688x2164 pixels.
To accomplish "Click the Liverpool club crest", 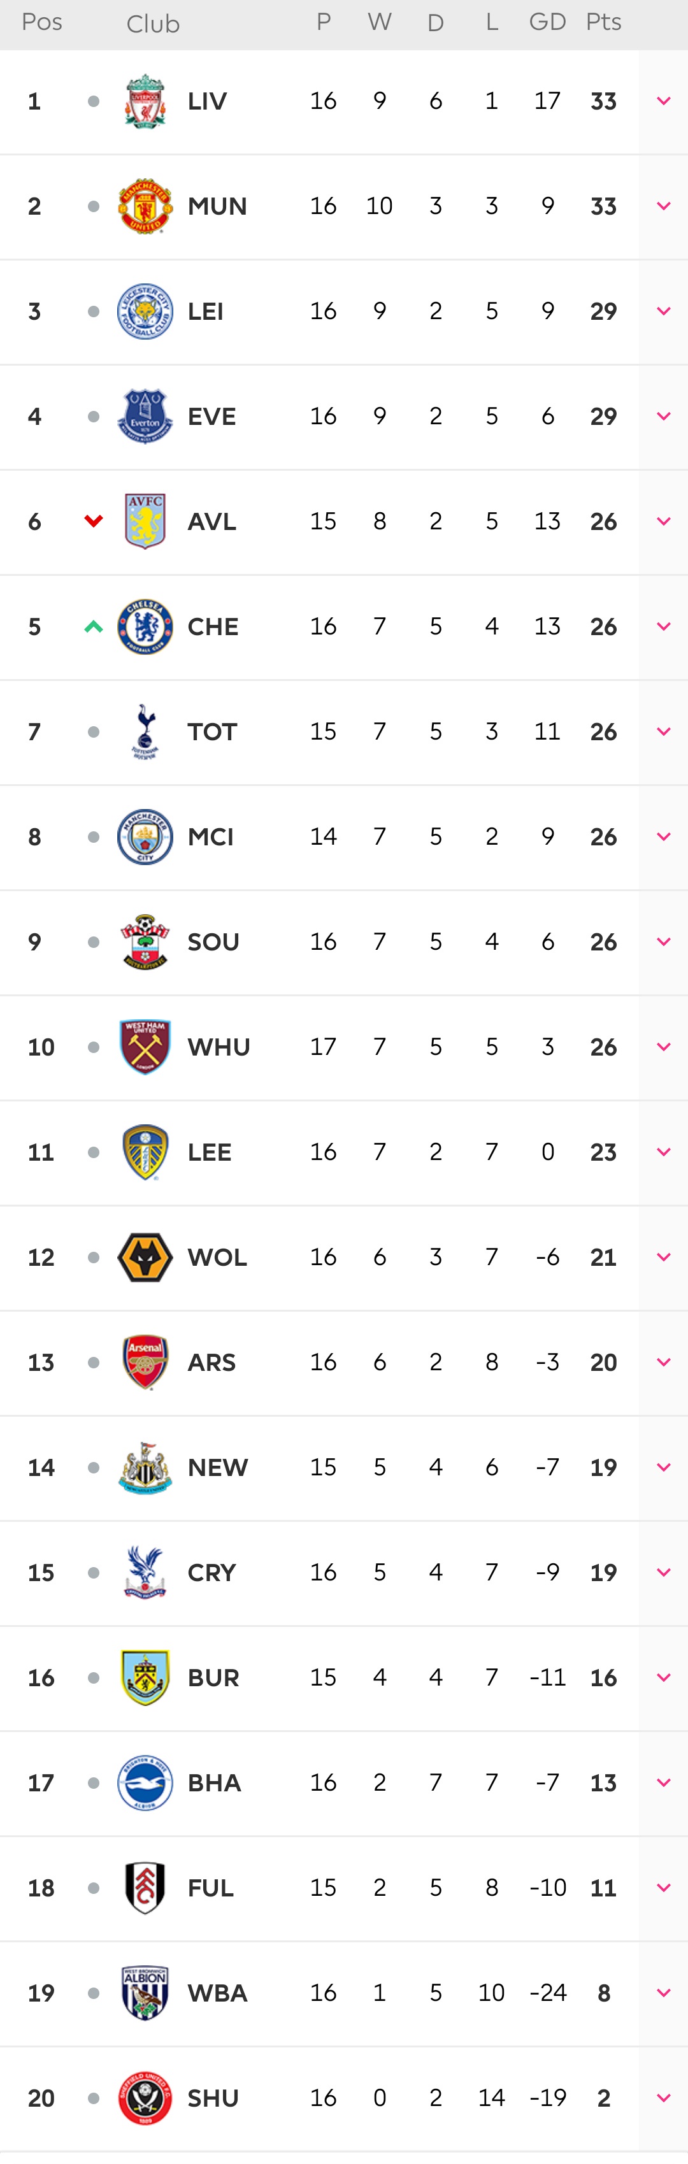I will [x=145, y=102].
